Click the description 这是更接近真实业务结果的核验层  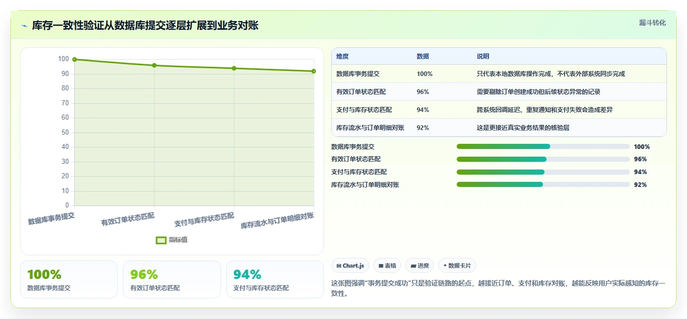click(523, 128)
